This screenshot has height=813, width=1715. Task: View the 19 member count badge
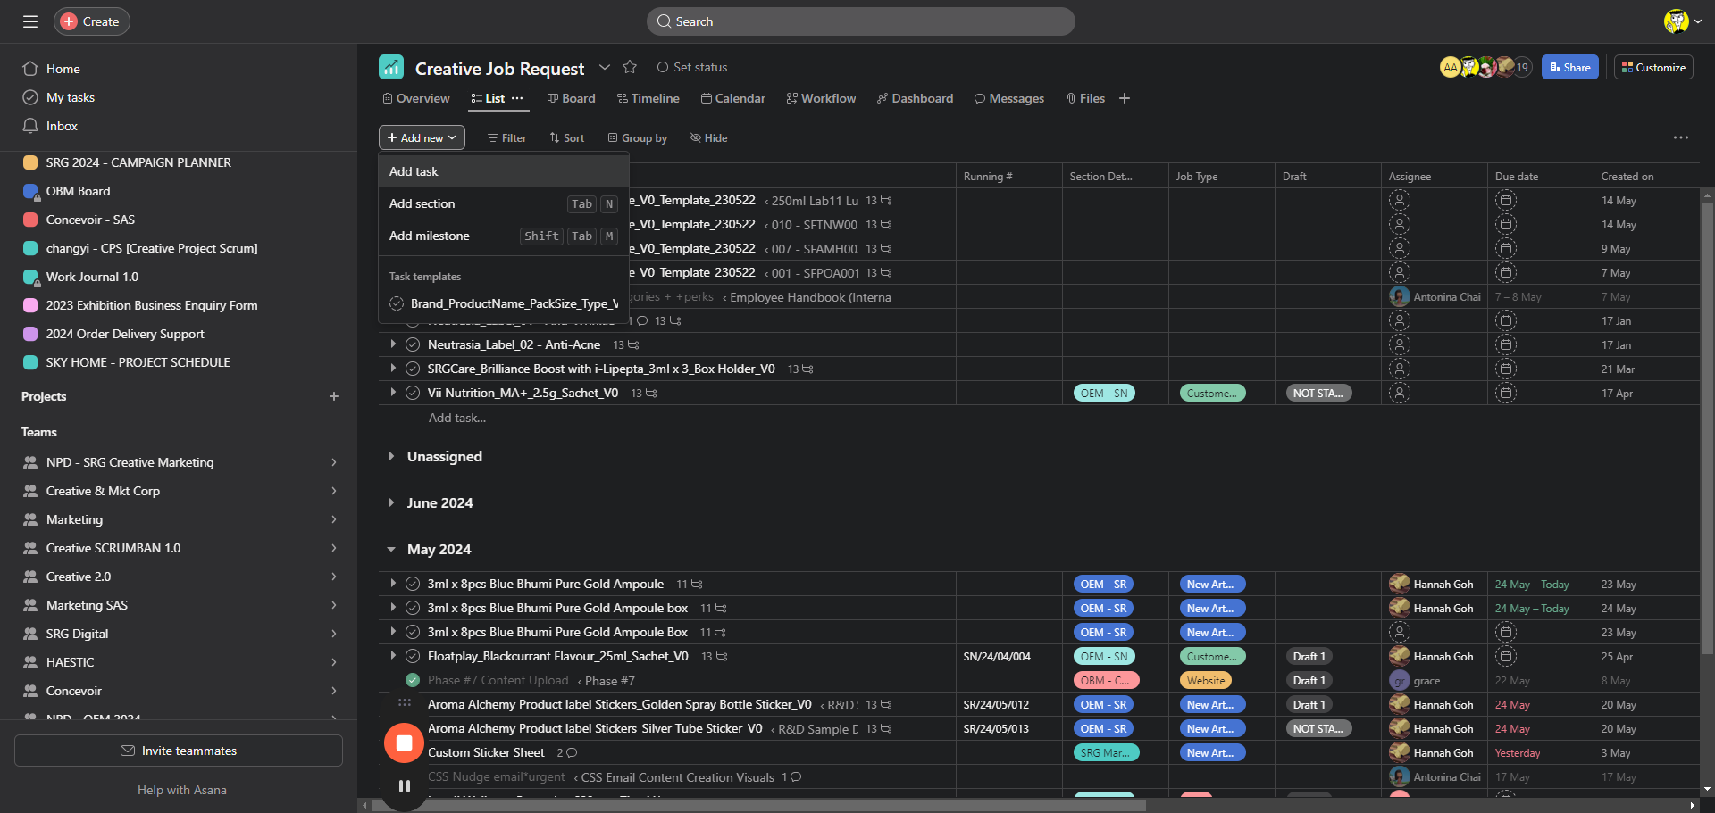[1522, 67]
